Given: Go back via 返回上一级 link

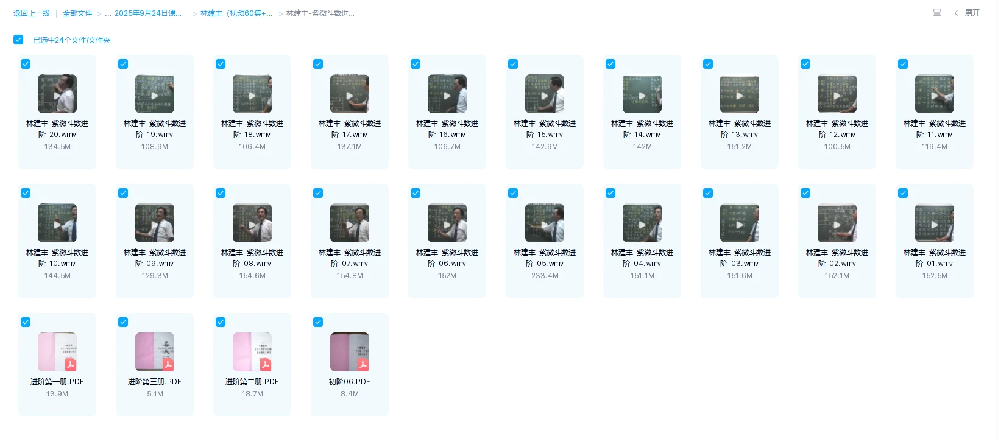Looking at the screenshot, I should pyautogui.click(x=32, y=13).
